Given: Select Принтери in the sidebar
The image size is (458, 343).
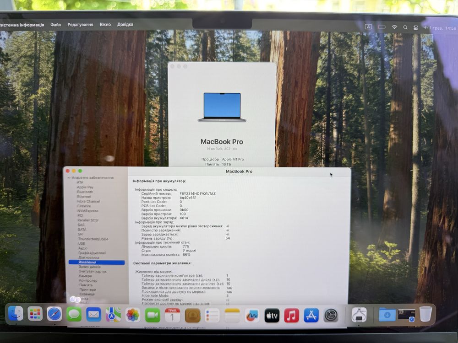Looking at the screenshot, I should 87,289.
